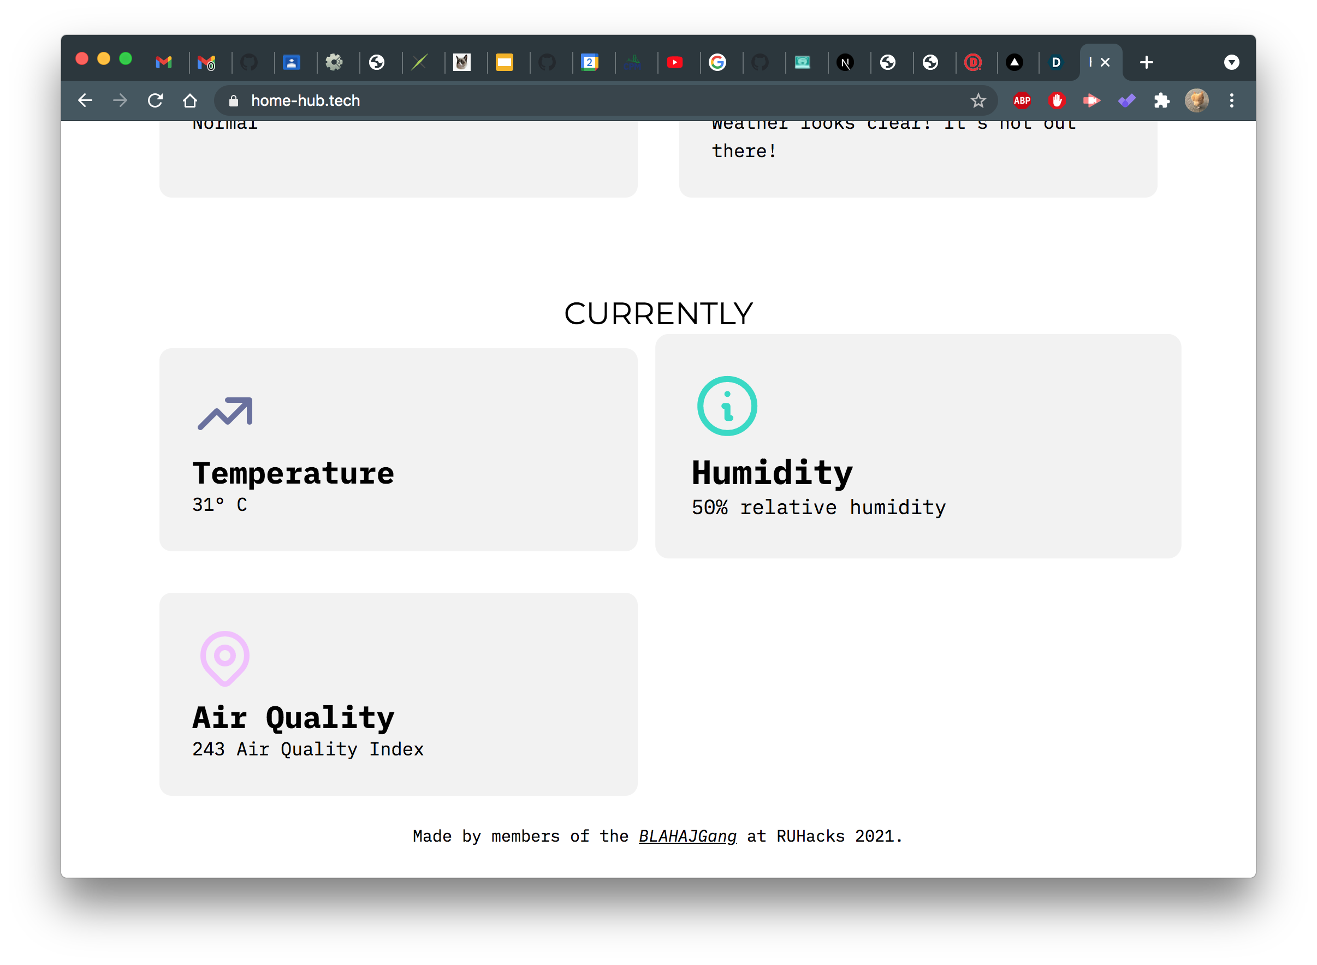Image resolution: width=1317 pixels, height=965 pixels.
Task: Switch to the first Gmail tab
Action: [164, 62]
